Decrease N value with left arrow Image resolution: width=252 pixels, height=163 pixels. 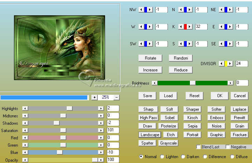181,10
